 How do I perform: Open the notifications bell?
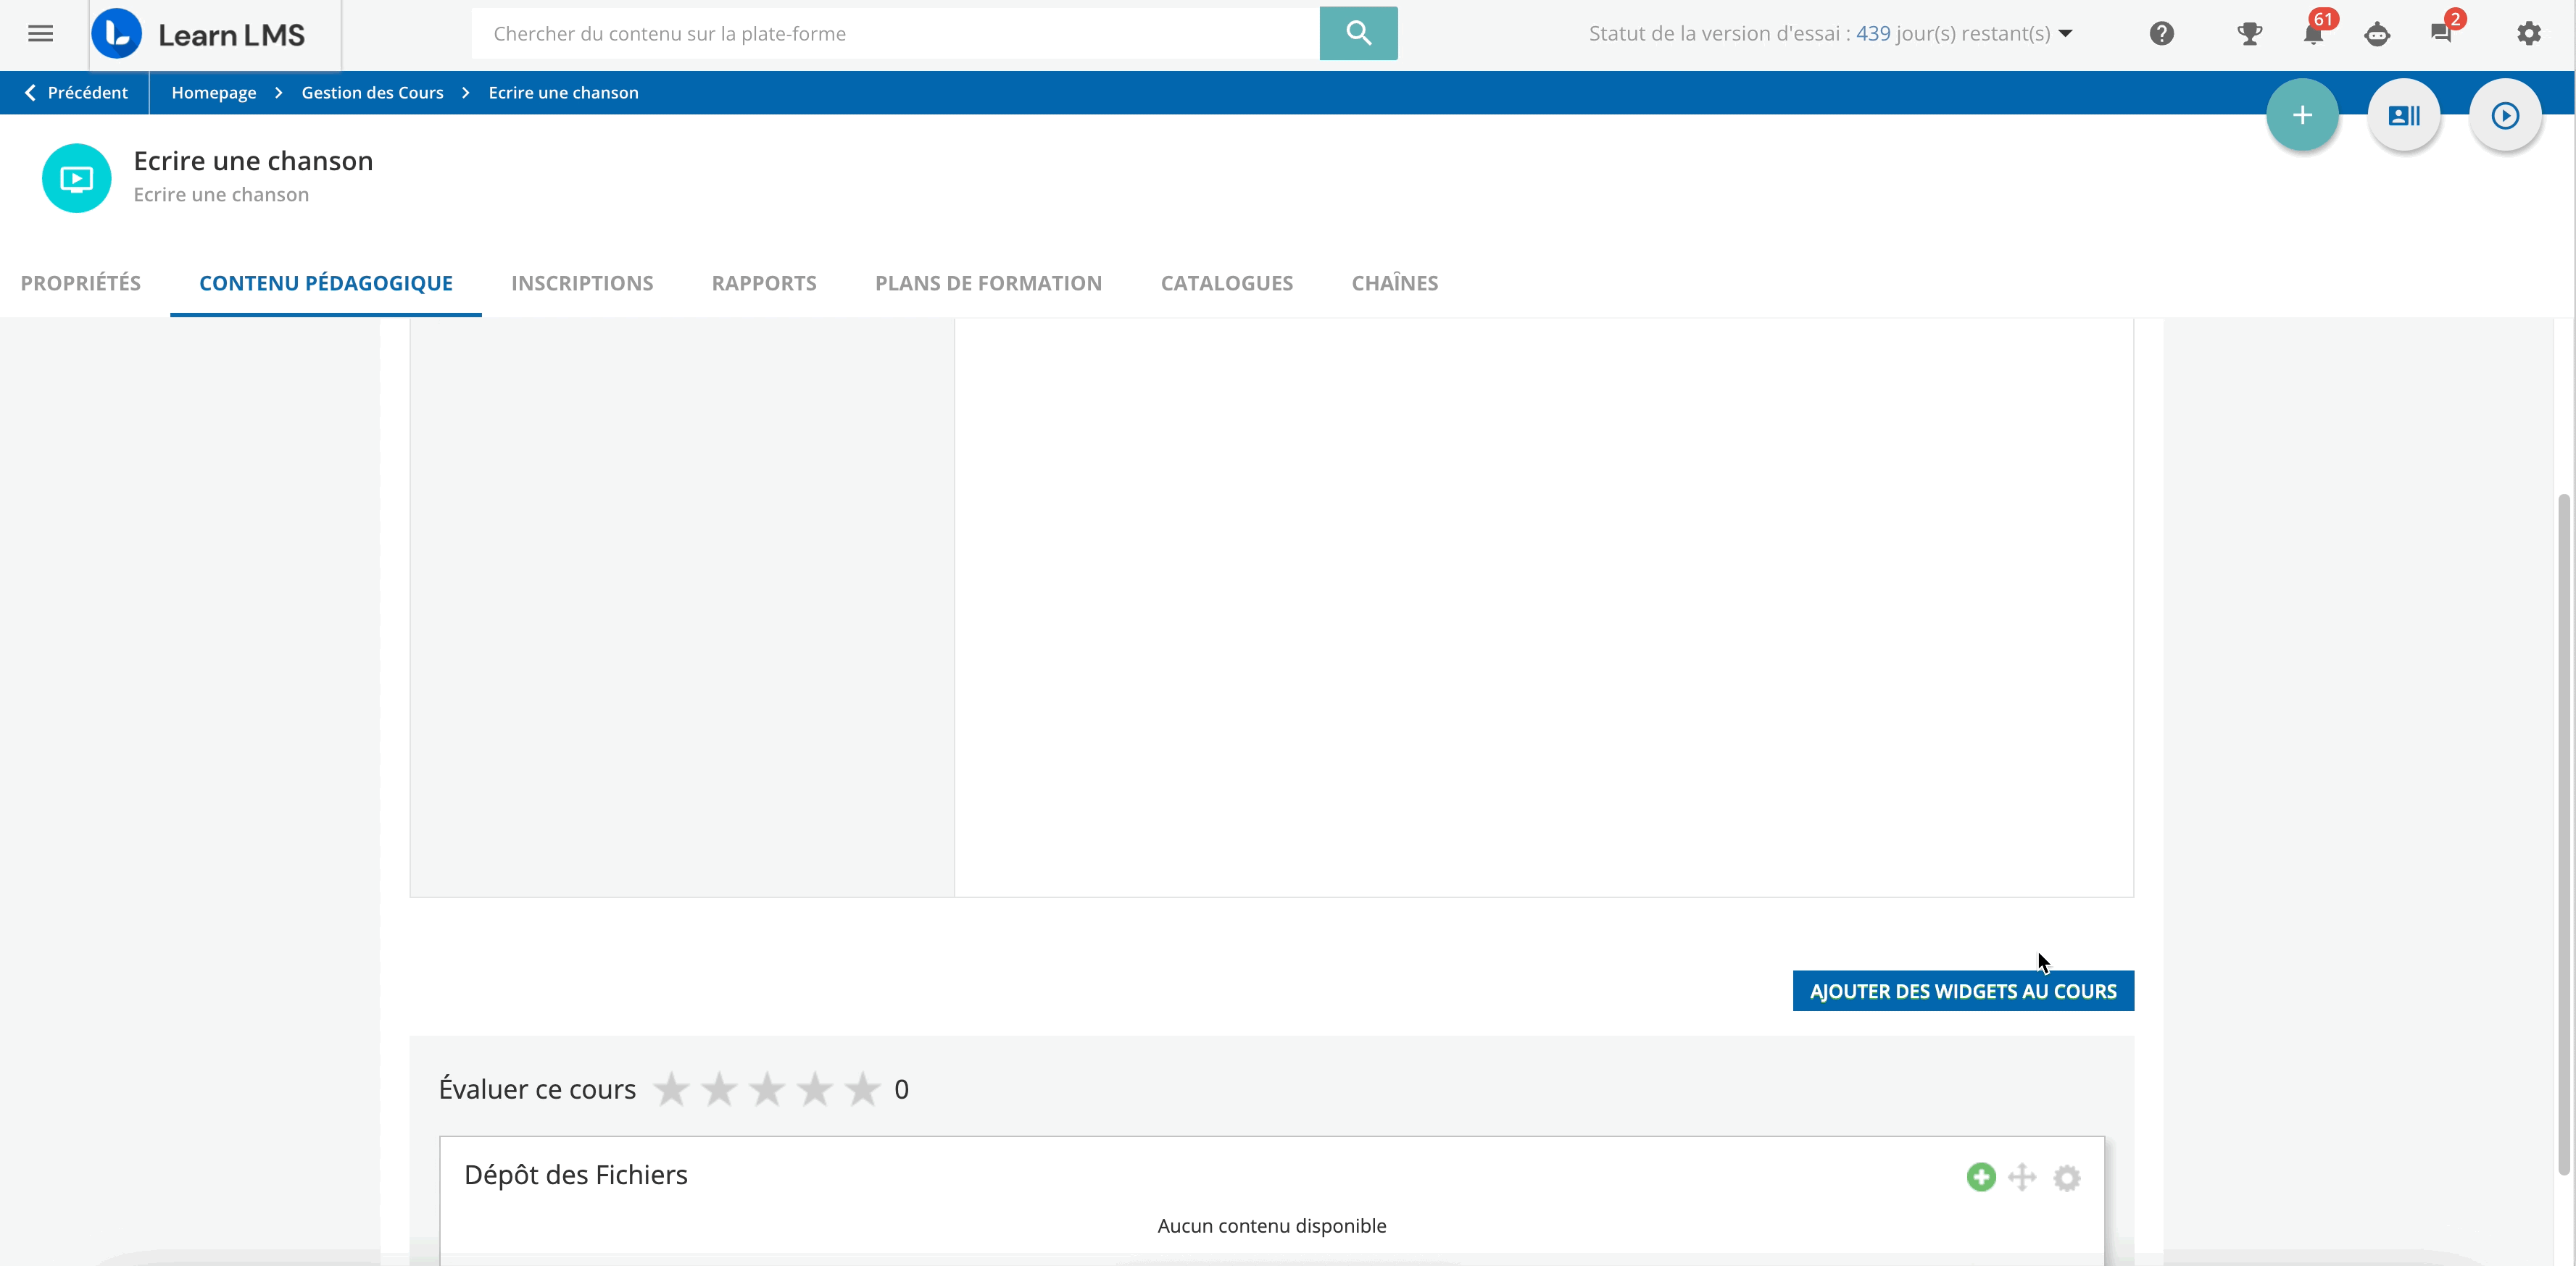click(x=2313, y=34)
